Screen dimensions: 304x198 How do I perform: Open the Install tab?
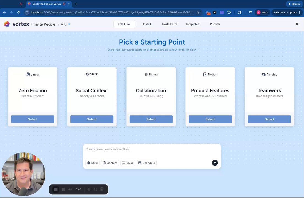[x=147, y=24]
